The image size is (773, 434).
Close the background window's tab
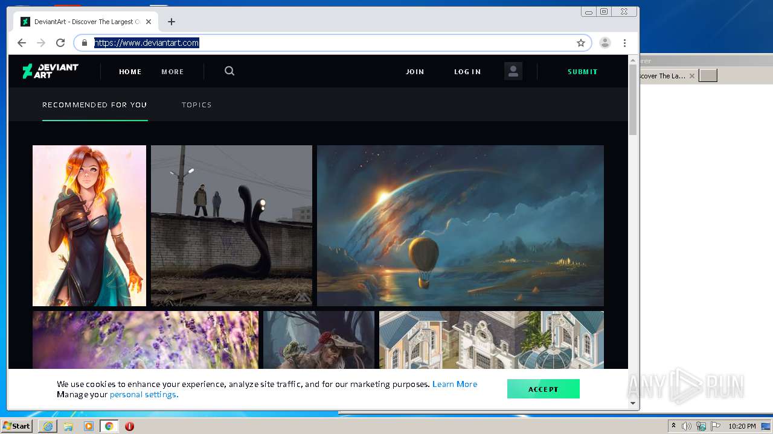coord(692,76)
